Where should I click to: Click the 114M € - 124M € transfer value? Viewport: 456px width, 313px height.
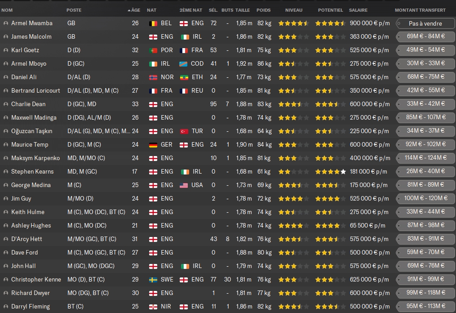pos(425,158)
